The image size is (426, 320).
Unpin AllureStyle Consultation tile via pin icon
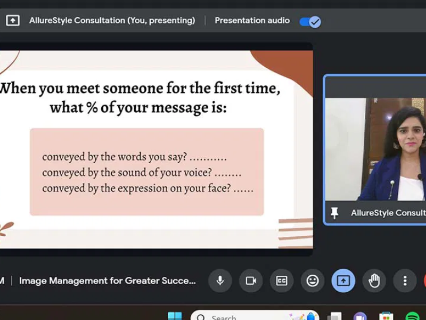coord(334,213)
